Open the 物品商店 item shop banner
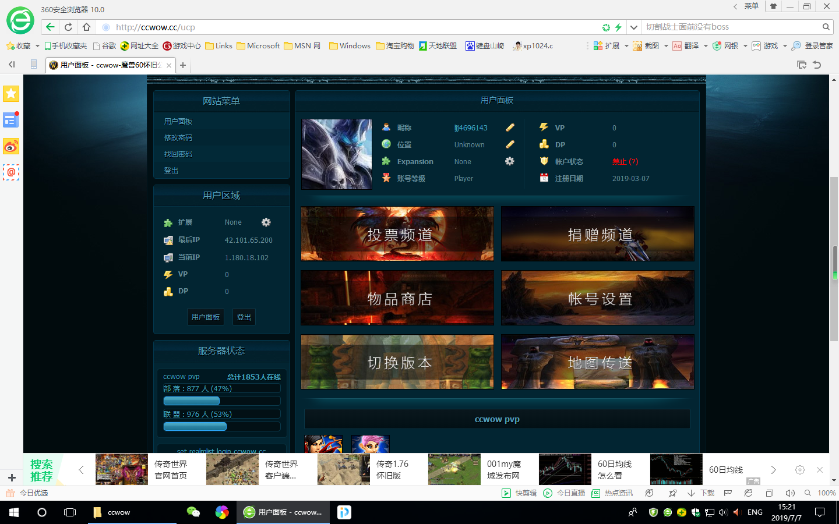This screenshot has width=839, height=524. pos(397,298)
